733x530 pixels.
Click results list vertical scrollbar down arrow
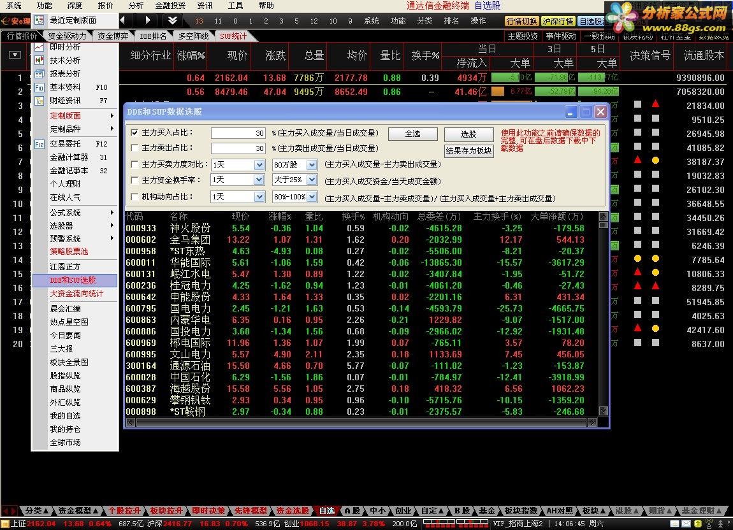(x=603, y=411)
